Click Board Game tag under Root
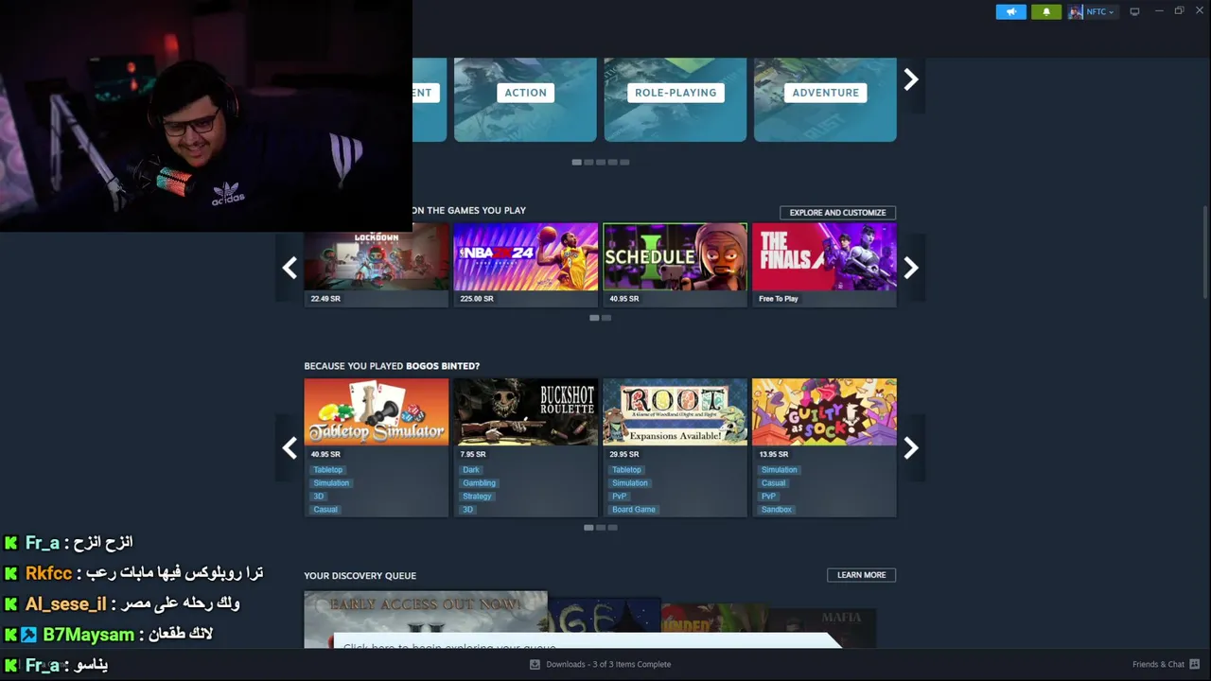 (634, 509)
